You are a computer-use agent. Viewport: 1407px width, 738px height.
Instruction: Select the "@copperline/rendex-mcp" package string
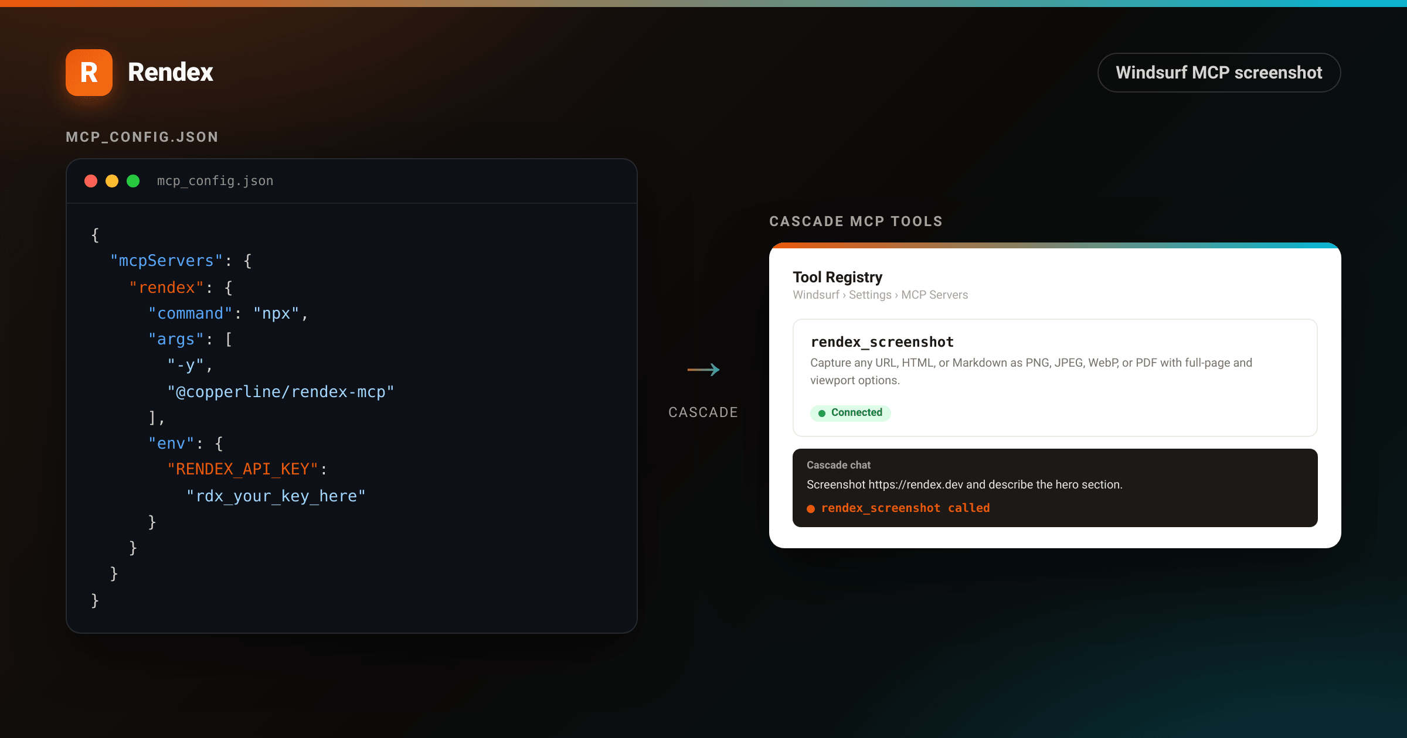(281, 391)
